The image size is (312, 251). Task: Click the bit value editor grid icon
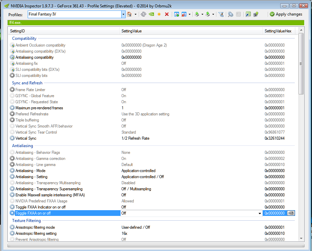click(x=238, y=14)
